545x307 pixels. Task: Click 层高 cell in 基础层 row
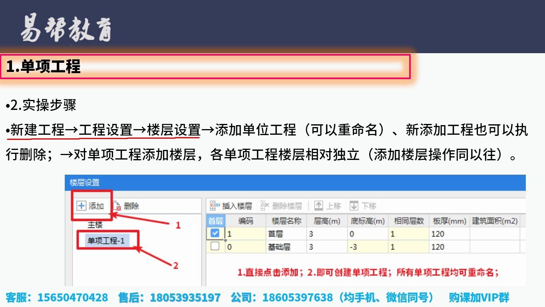327,247
